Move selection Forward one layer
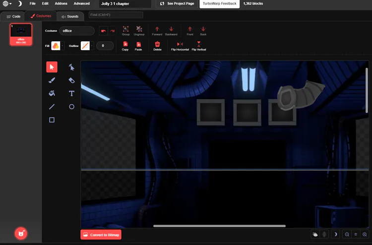Image resolution: width=372 pixels, height=245 pixels. tap(157, 31)
